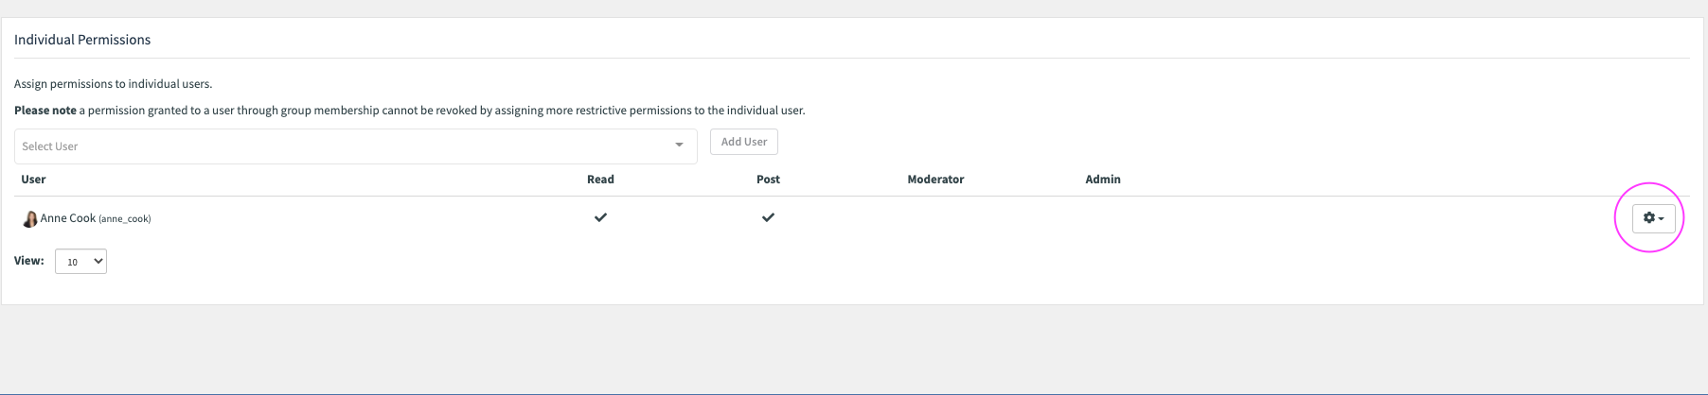Image resolution: width=1708 pixels, height=395 pixels.
Task: Click the anne_cook username text
Action: click(125, 219)
